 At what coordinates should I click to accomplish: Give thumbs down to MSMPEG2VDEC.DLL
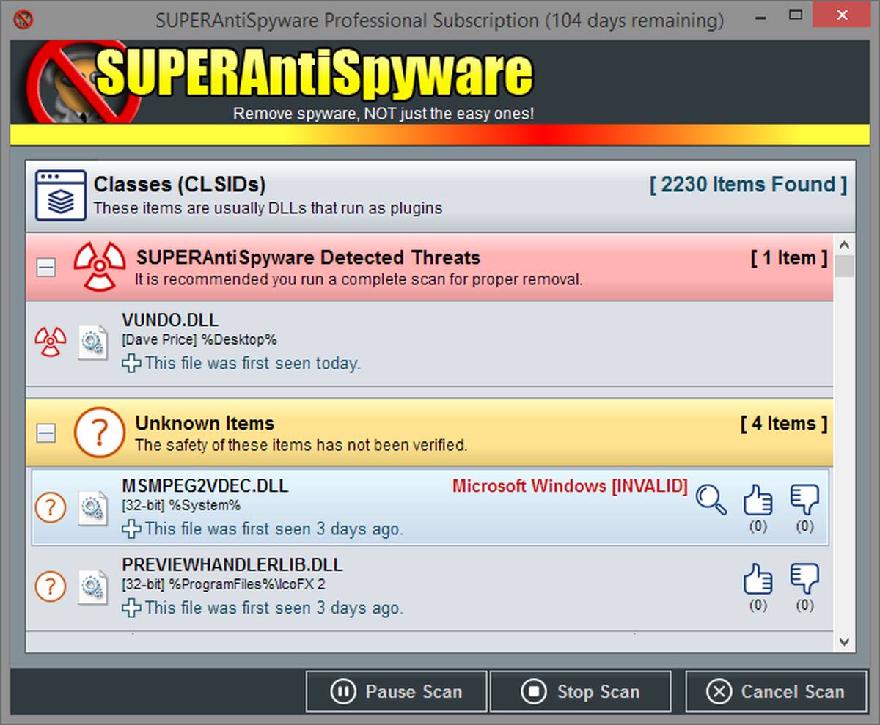tap(804, 500)
